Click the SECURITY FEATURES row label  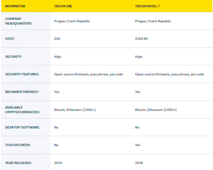click(22, 74)
